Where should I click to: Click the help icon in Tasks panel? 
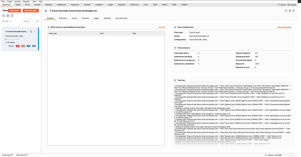tap(12, 16)
